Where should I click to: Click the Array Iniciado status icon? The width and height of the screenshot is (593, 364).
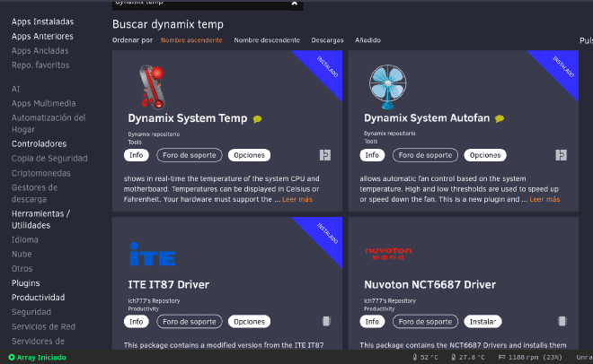pyautogui.click(x=12, y=357)
